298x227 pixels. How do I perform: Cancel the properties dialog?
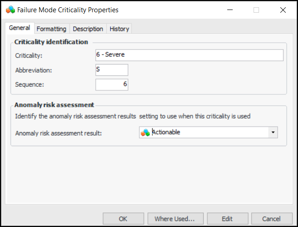[271, 219]
